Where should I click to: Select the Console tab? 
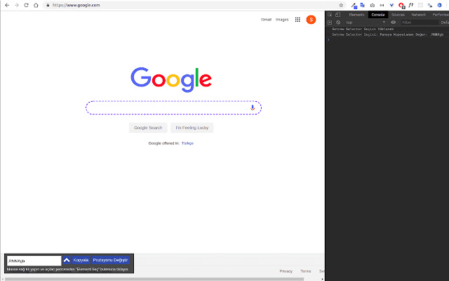(378, 15)
